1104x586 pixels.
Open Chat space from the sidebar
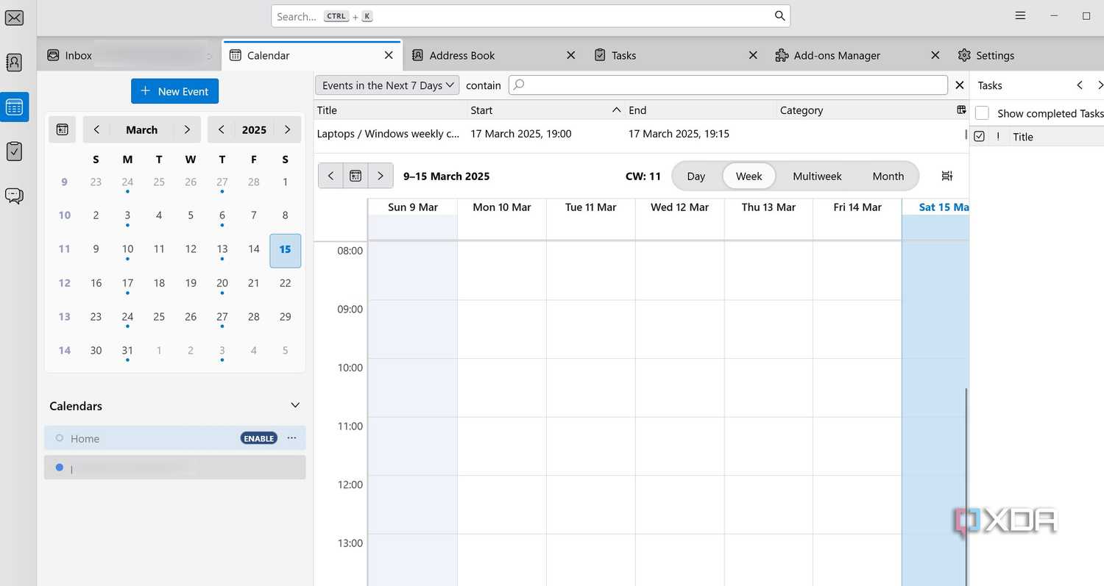[x=14, y=196]
